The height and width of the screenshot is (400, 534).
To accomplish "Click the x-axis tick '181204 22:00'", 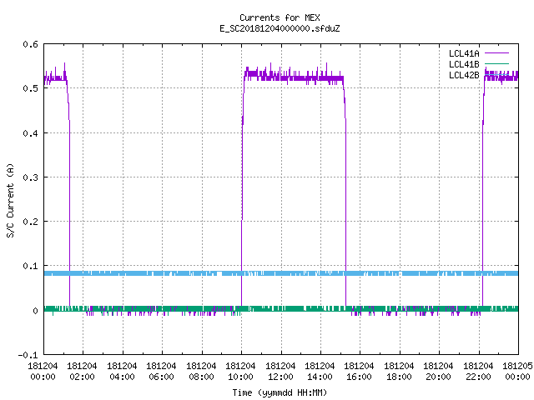I will [478, 372].
